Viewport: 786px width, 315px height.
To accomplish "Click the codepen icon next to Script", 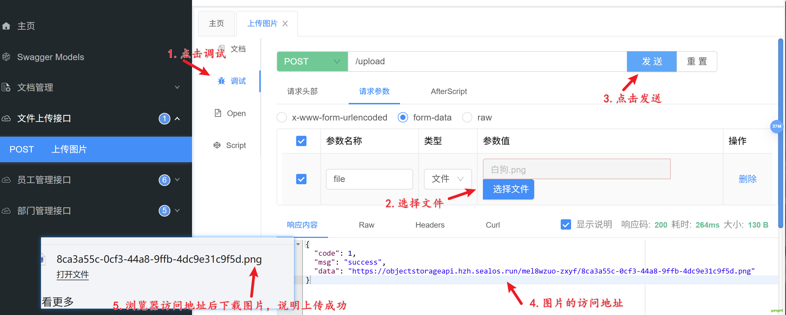I will coord(217,145).
